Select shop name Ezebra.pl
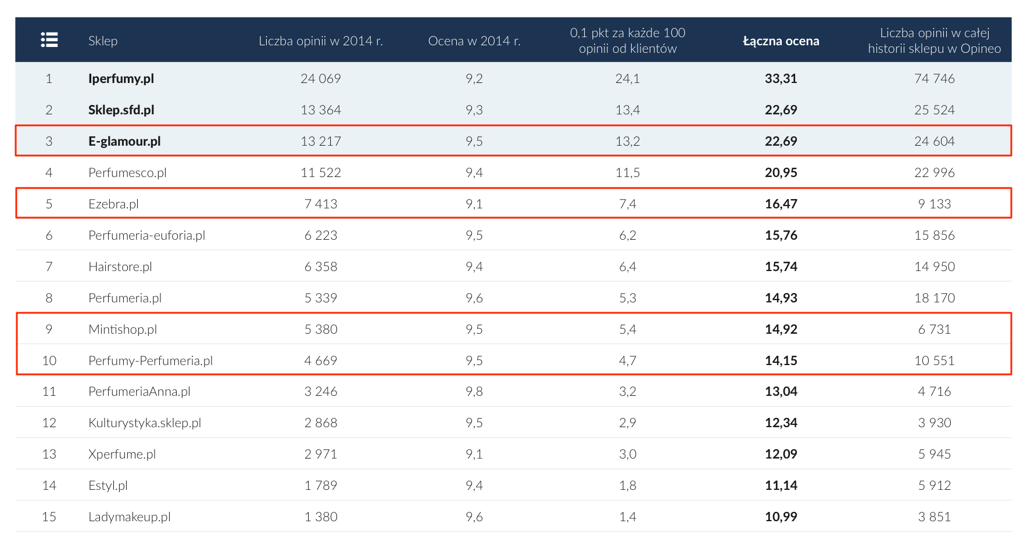The image size is (1027, 545). [x=113, y=204]
